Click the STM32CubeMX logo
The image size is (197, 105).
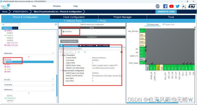[5, 6]
